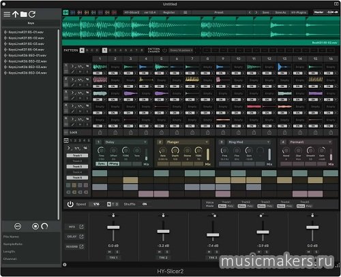Switch to FX sequencer page 5
Screen dimensions: 341x277
89,141
